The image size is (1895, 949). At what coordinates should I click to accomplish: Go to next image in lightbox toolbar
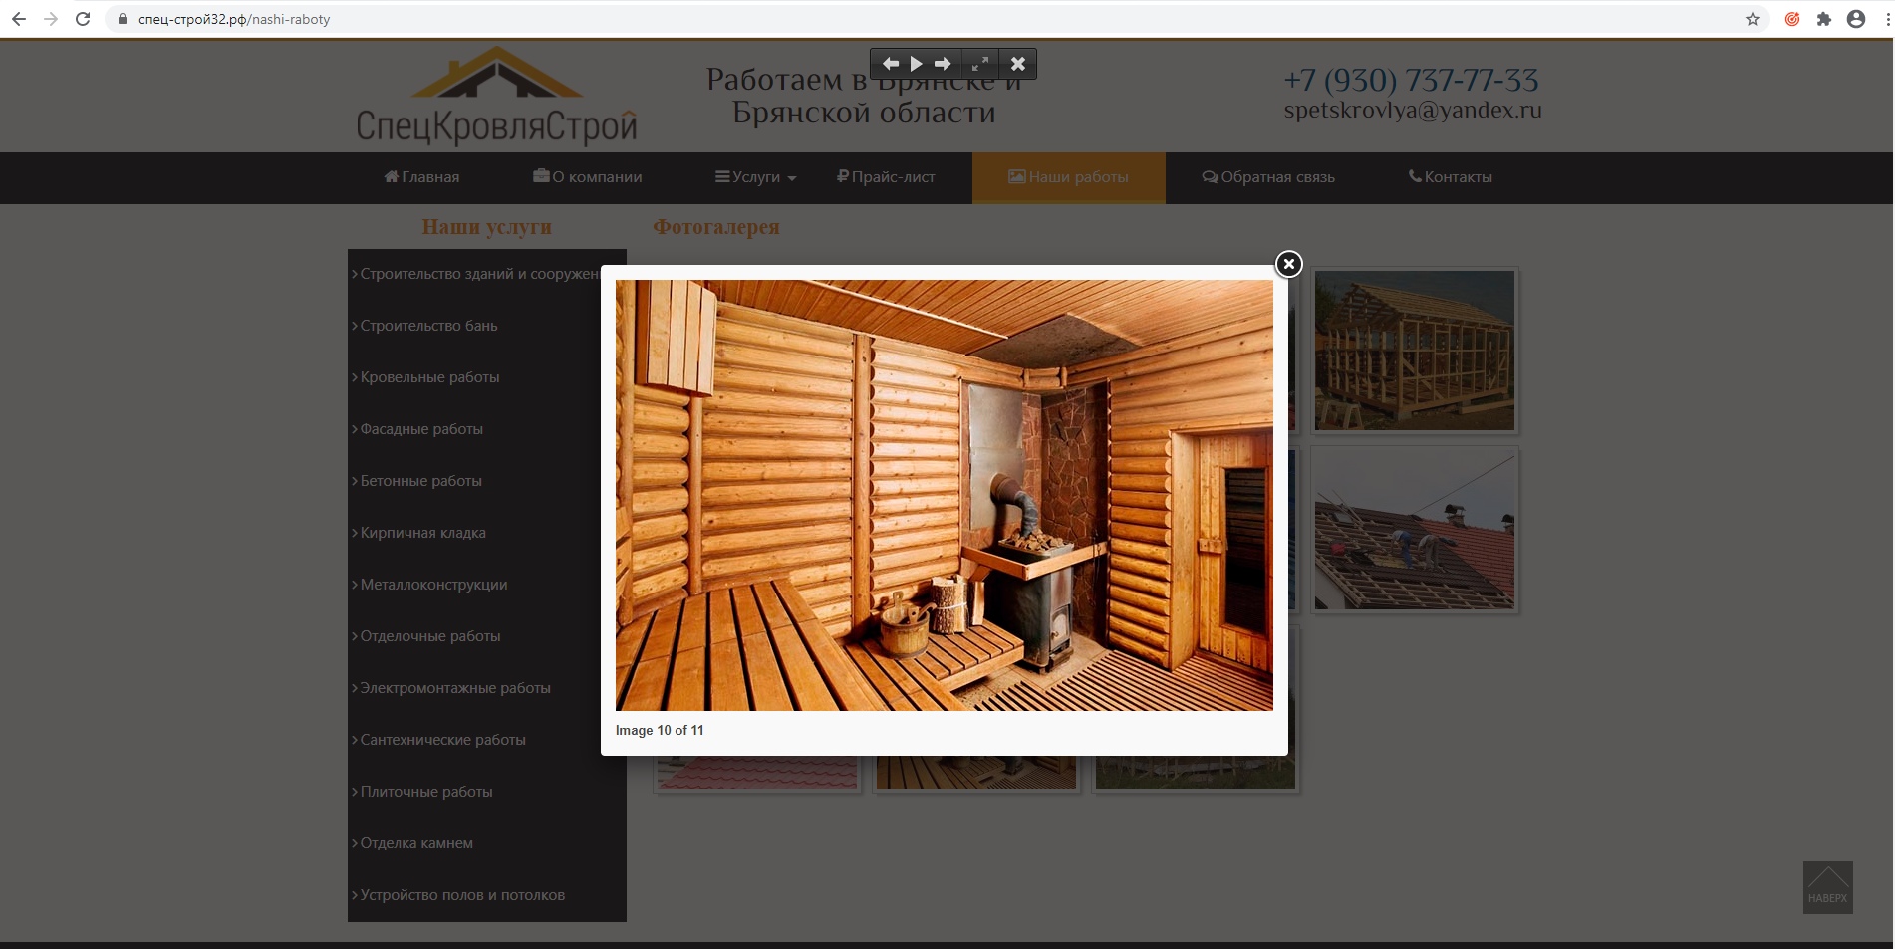943,64
